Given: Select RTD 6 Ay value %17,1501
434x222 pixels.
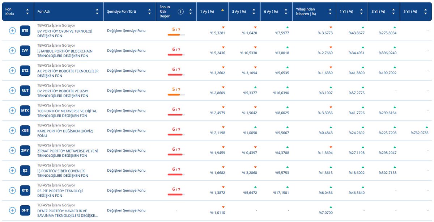Looking at the screenshot, I should click(281, 193).
